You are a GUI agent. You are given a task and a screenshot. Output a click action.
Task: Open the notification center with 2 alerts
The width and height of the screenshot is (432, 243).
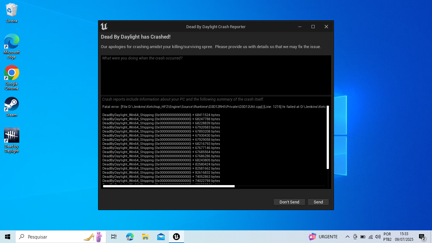pos(422,237)
